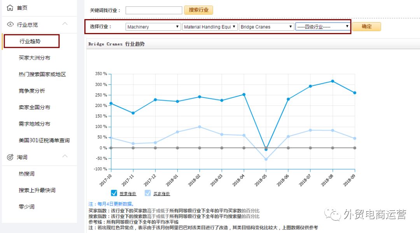
Task: Click the Bridge Cranes 行业趋势 heading
Action: click(x=116, y=44)
